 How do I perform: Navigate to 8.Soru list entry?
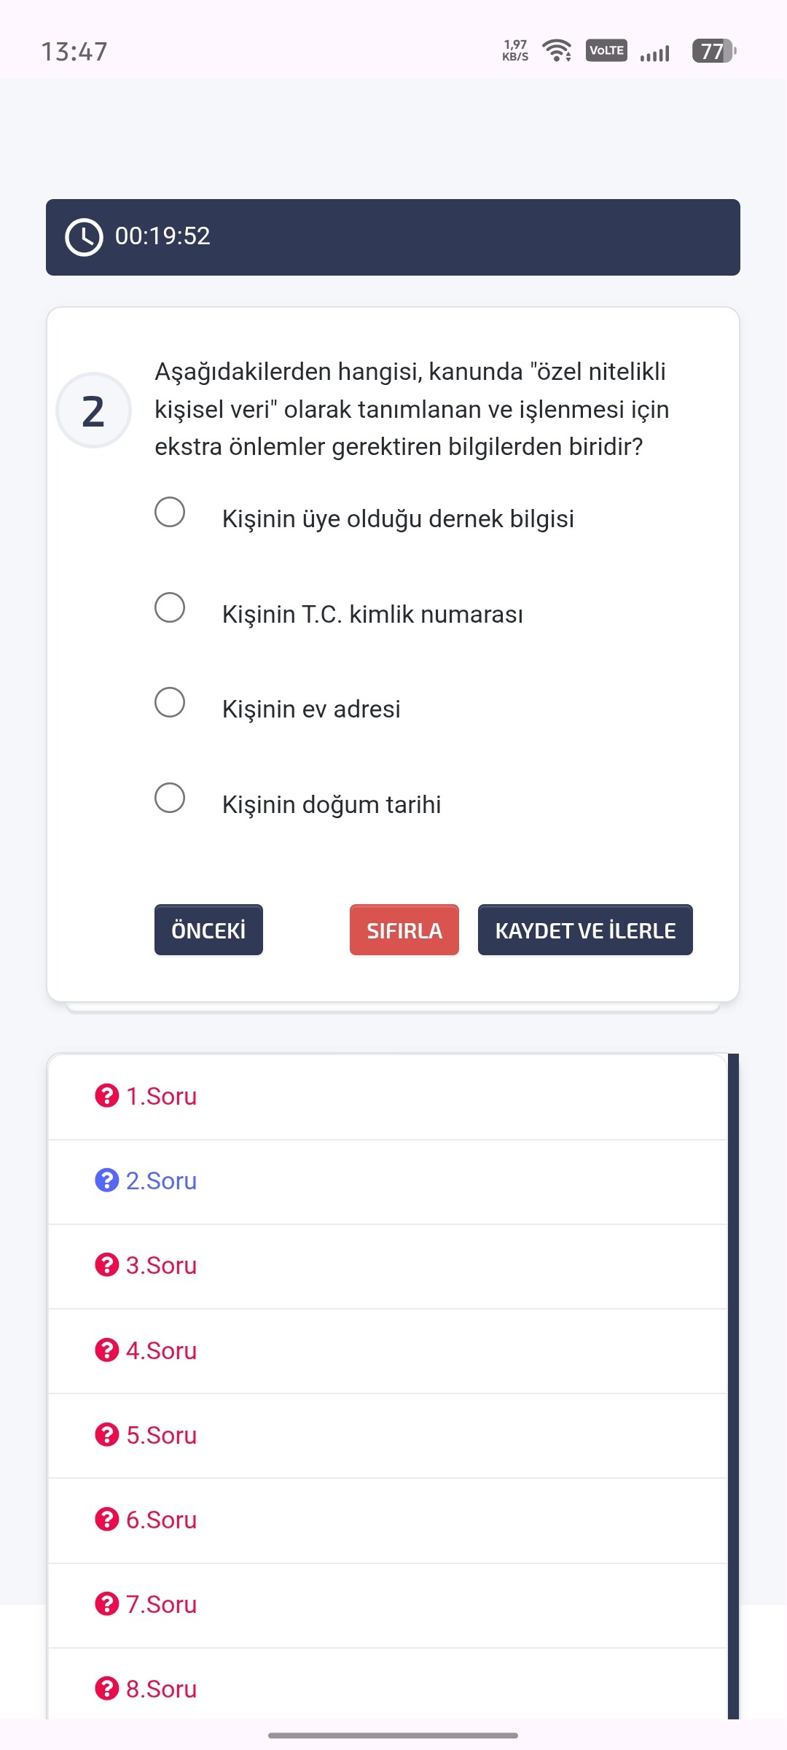pos(161,1689)
